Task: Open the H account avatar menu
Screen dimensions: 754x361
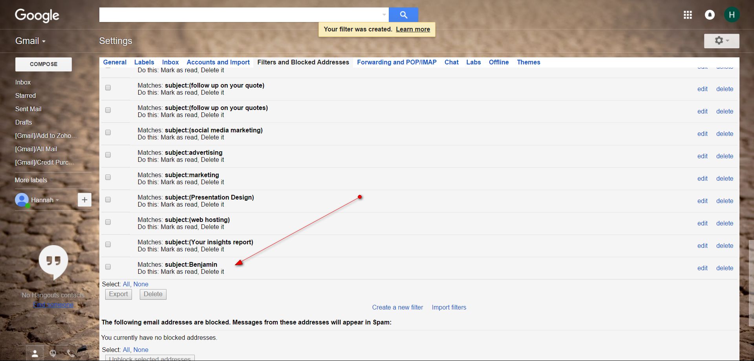Action: 732,15
